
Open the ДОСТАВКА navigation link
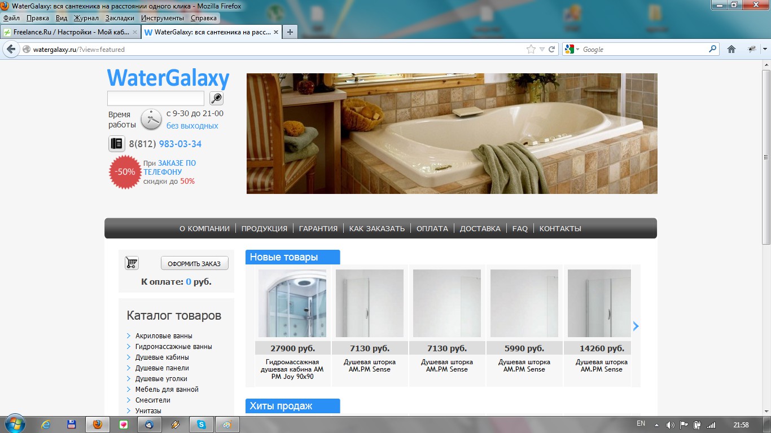tap(480, 228)
